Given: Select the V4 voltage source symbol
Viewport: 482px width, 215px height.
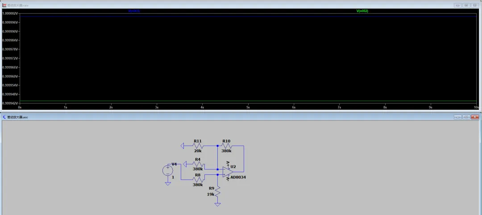Looking at the screenshot, I should click(x=168, y=170).
